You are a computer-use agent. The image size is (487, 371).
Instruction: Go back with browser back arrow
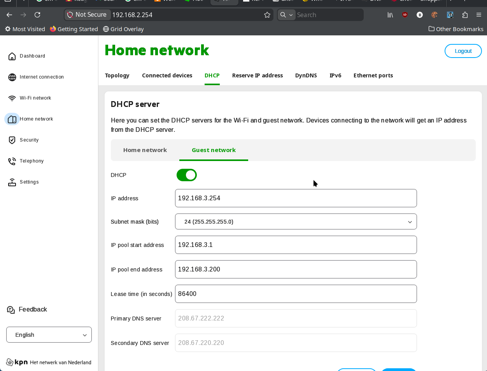click(9, 15)
